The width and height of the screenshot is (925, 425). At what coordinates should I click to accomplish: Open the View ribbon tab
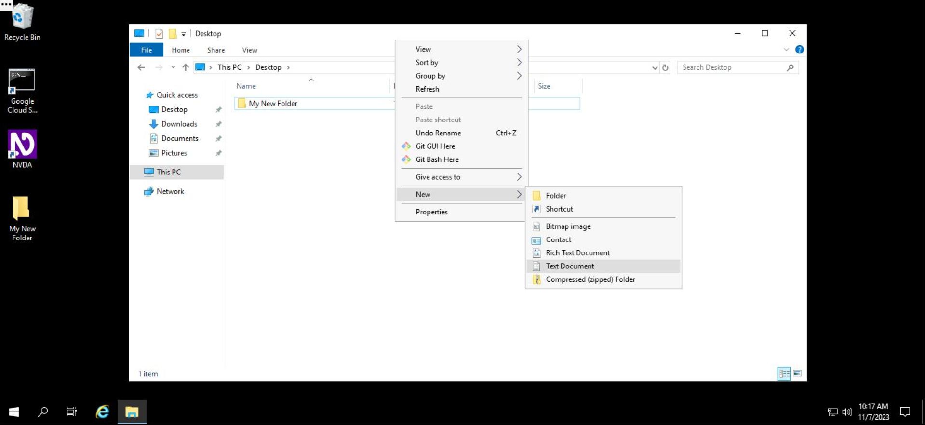[x=250, y=50]
